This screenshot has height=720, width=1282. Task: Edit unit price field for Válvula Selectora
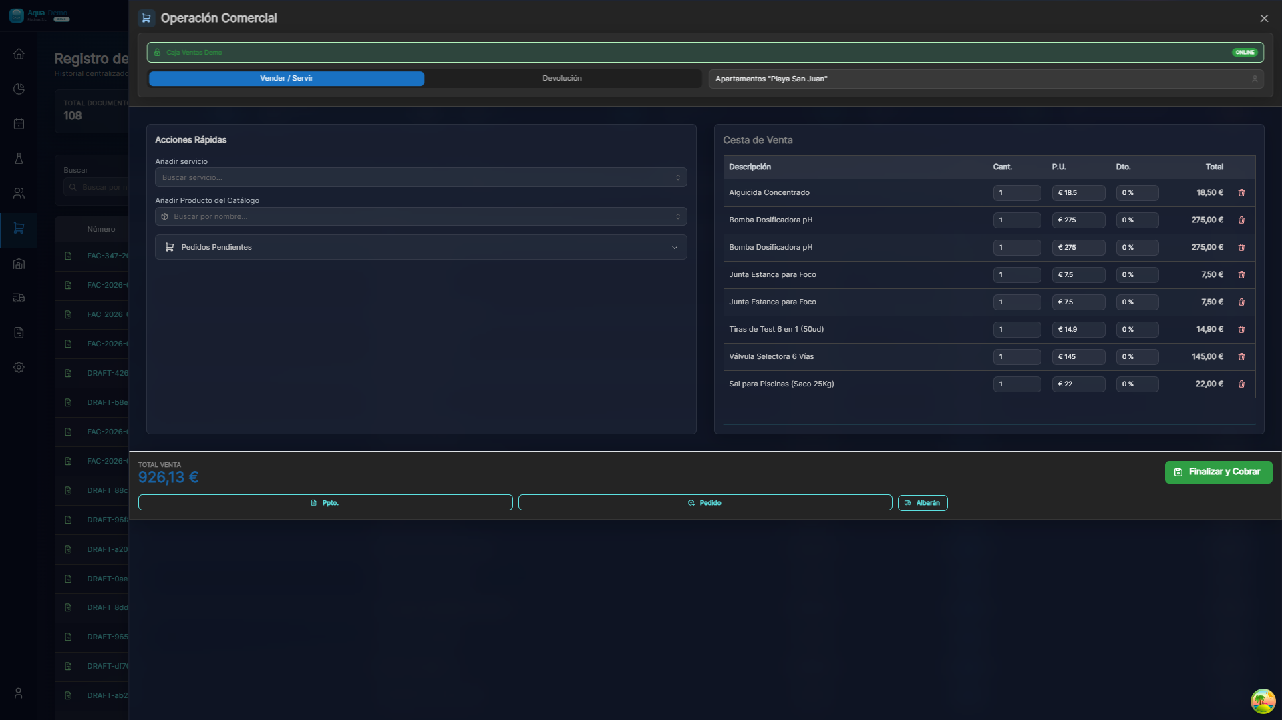[1078, 357]
